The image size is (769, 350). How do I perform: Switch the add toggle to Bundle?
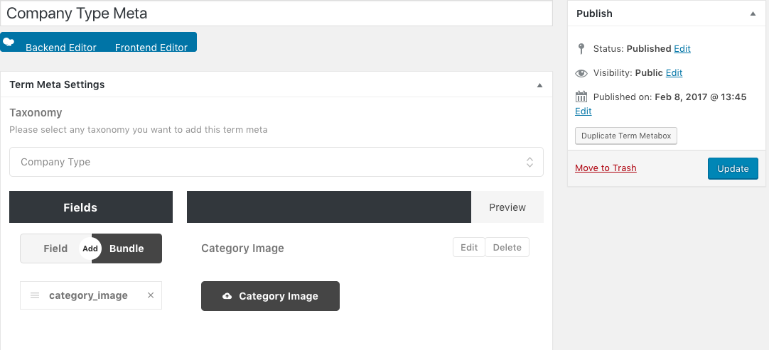128,248
